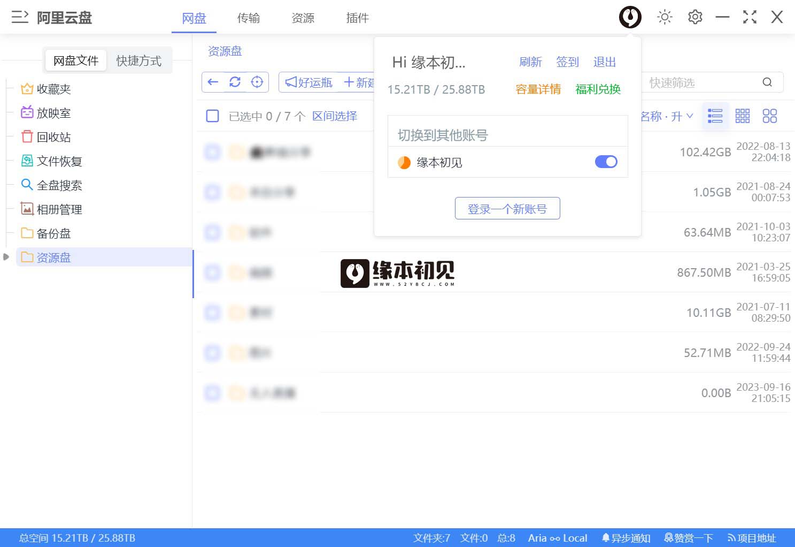Click the 新建 button
This screenshot has width=795, height=547.
(359, 82)
